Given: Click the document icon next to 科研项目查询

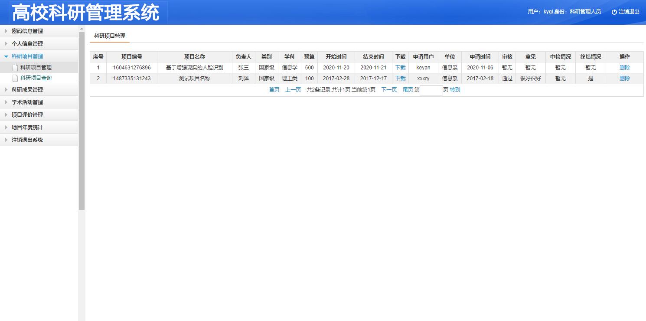Looking at the screenshot, I should point(15,78).
